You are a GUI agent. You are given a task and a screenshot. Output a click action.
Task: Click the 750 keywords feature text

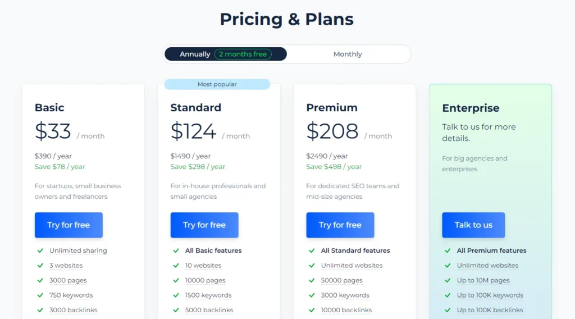(x=71, y=295)
